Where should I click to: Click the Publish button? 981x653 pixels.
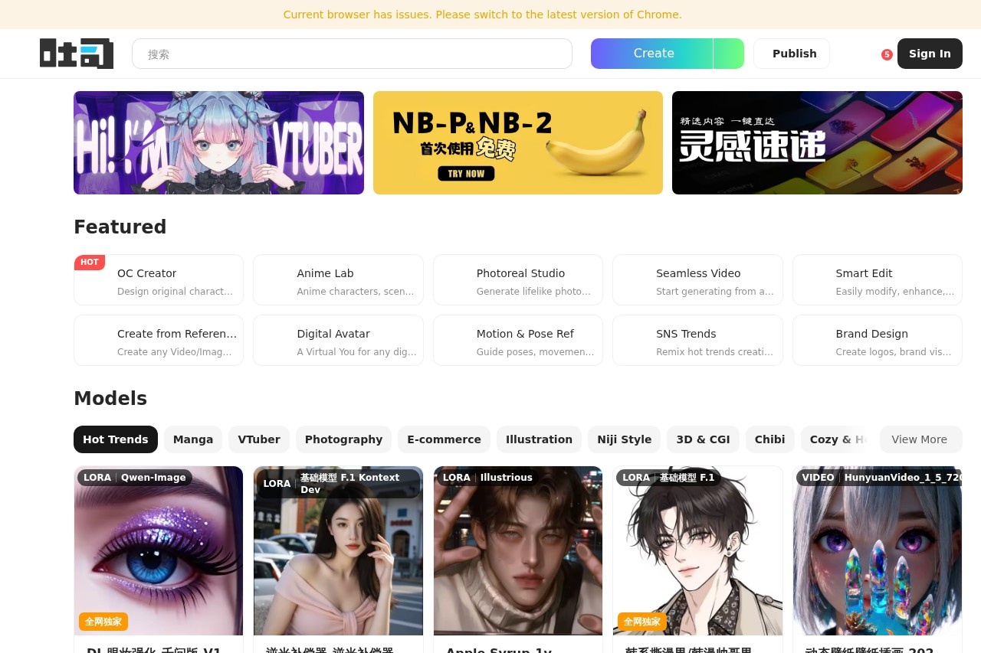[794, 53]
